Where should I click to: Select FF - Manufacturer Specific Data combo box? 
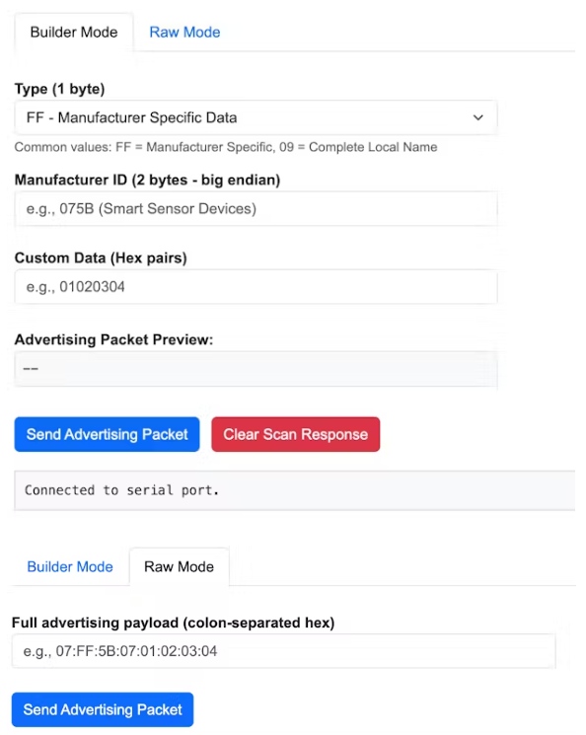[256, 117]
